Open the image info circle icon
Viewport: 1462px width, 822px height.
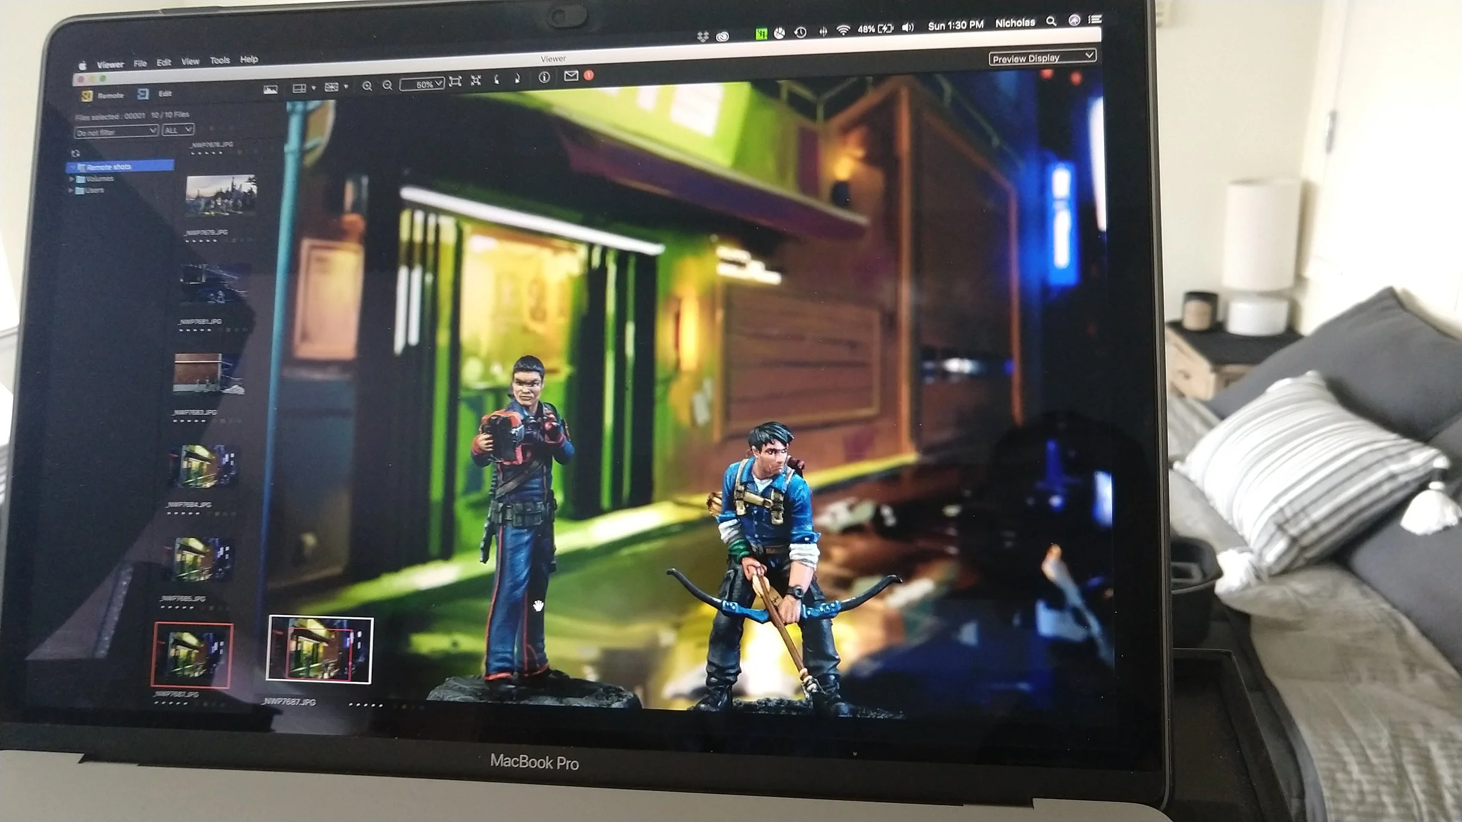click(544, 77)
